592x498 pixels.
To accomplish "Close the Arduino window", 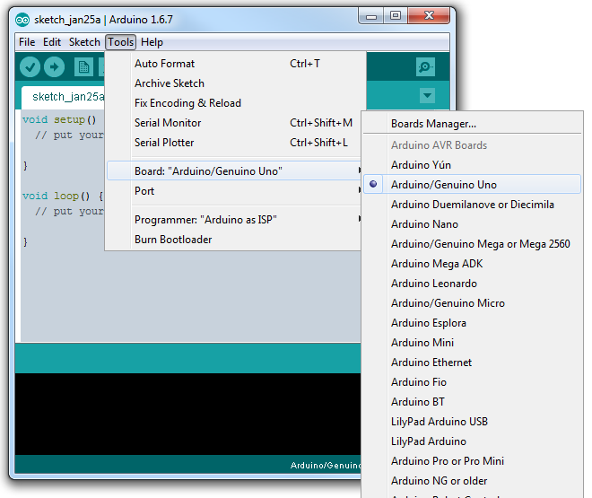I will pyautogui.click(x=429, y=16).
